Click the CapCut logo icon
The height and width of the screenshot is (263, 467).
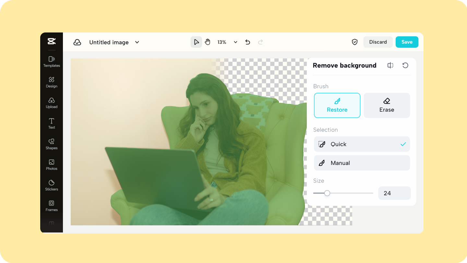point(52,41)
